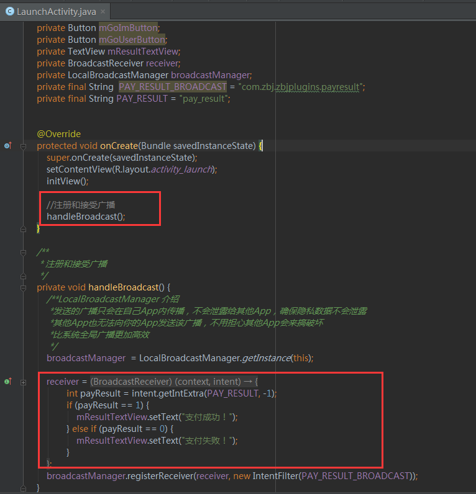The height and width of the screenshot is (494, 476).
Task: Click the @Override annotation
Action: pyautogui.click(x=58, y=134)
